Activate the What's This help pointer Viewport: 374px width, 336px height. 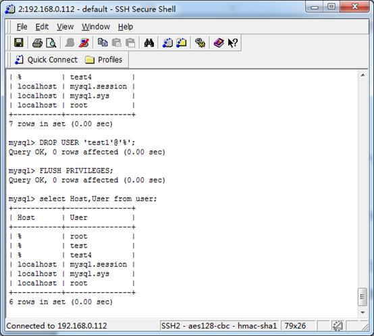(x=232, y=43)
